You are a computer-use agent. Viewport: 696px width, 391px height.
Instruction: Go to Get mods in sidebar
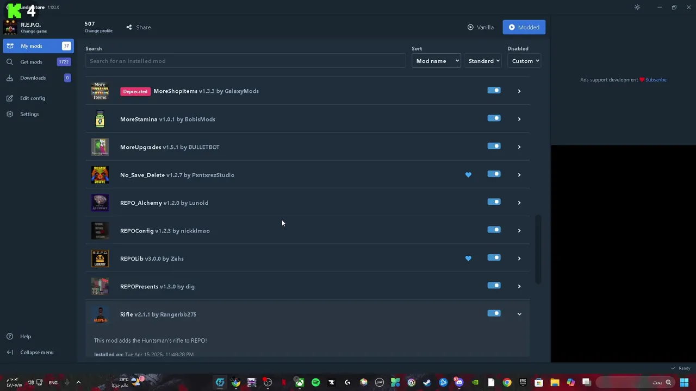pyautogui.click(x=38, y=62)
